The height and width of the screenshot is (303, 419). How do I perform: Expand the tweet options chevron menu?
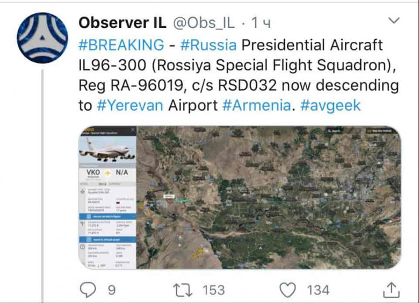(394, 21)
